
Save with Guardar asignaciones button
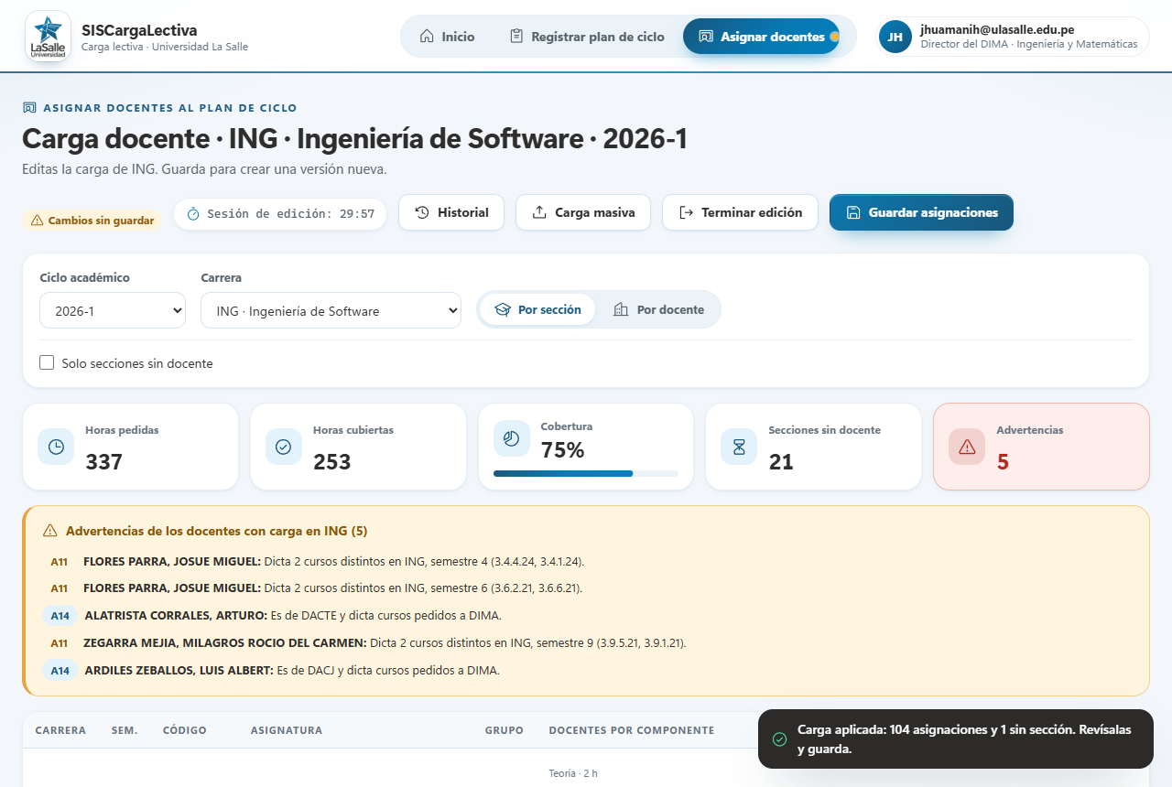(x=921, y=212)
